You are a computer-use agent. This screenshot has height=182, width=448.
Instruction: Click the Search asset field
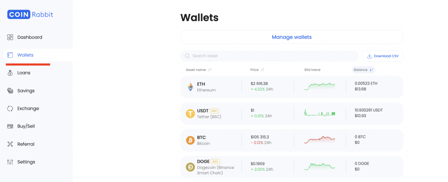pos(269,56)
